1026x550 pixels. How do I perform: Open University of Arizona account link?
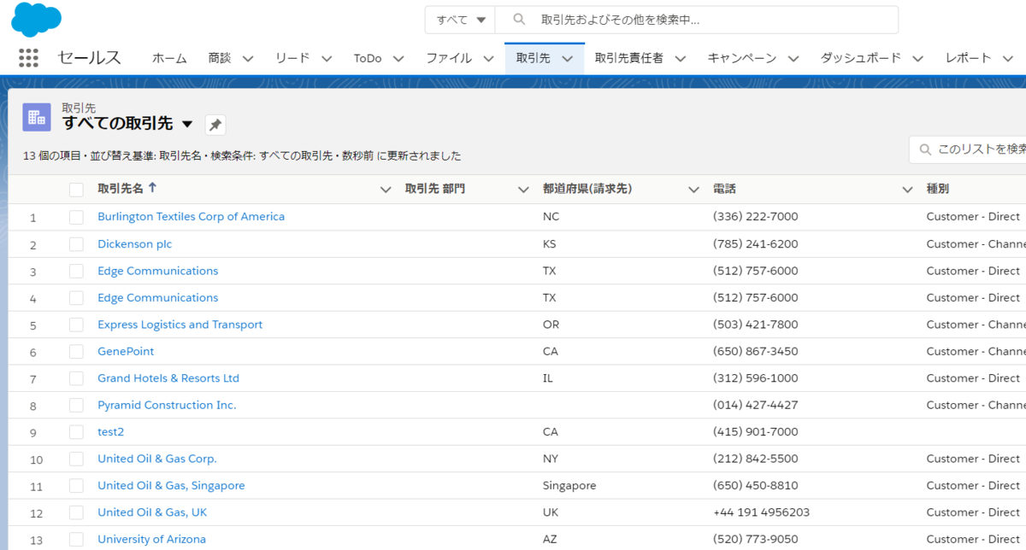point(151,540)
